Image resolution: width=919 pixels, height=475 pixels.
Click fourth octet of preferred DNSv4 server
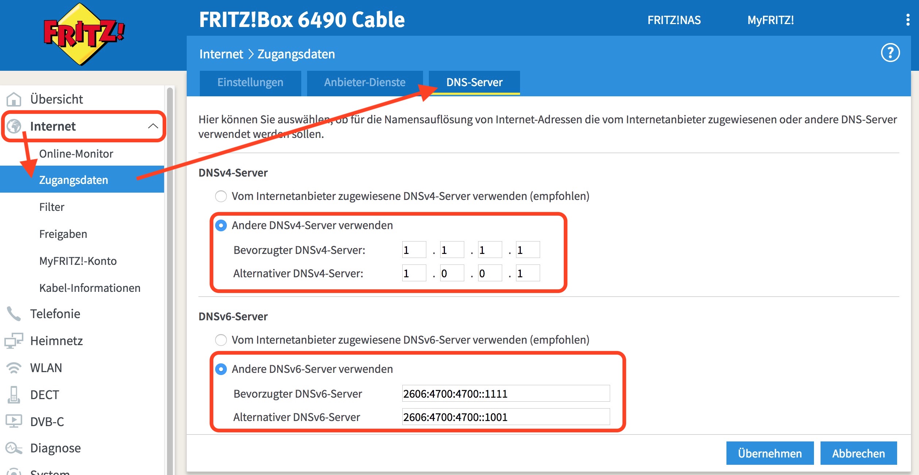(x=528, y=250)
